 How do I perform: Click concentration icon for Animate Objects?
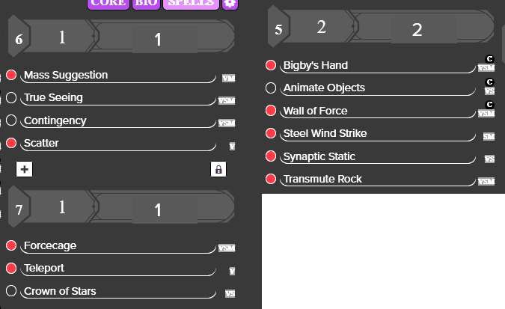[489, 82]
